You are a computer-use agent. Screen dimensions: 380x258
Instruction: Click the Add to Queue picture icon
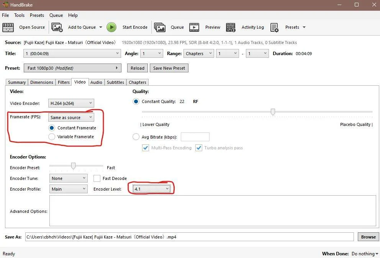pos(57,28)
